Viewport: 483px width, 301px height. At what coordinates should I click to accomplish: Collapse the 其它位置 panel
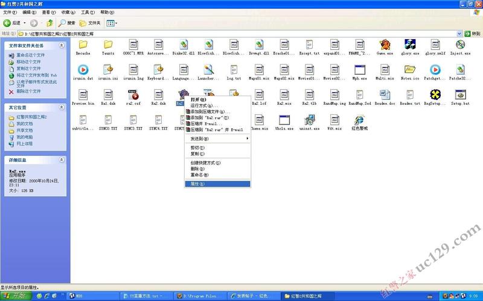pyautogui.click(x=62, y=107)
